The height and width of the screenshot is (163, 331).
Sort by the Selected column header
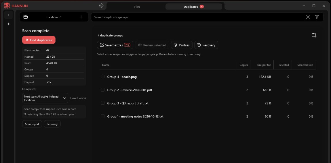[x=284, y=65]
